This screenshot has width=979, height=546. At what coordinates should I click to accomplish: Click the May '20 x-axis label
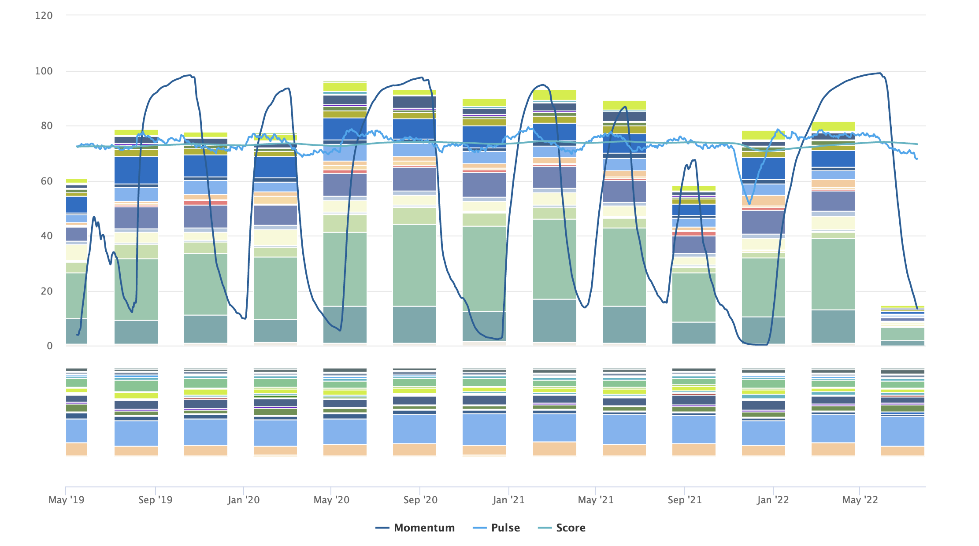331,500
